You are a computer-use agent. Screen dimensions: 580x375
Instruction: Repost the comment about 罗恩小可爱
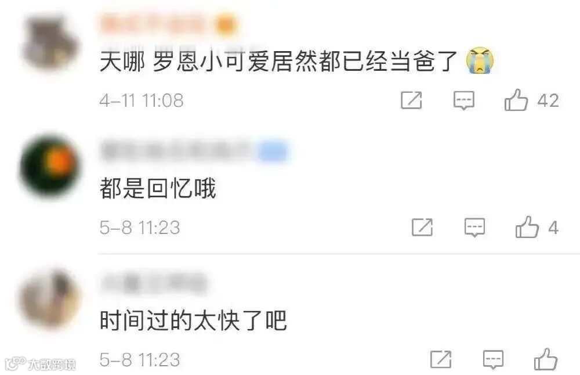[411, 100]
